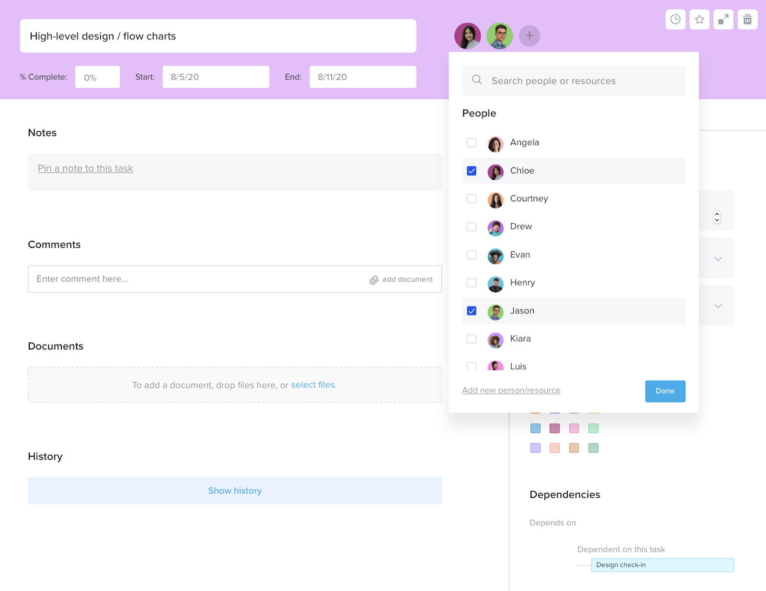Pick the lavender color swatch

535,448
